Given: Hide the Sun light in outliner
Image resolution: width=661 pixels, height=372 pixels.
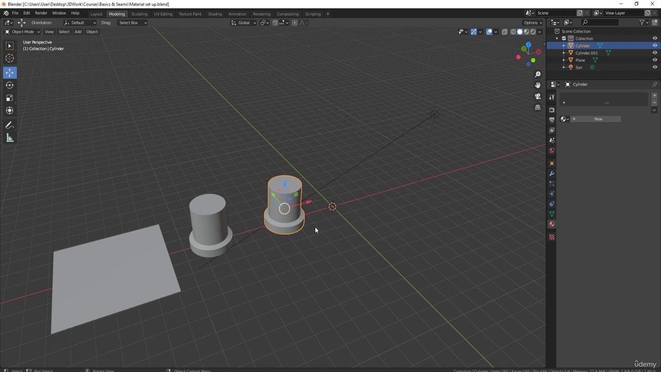Looking at the screenshot, I should [655, 67].
